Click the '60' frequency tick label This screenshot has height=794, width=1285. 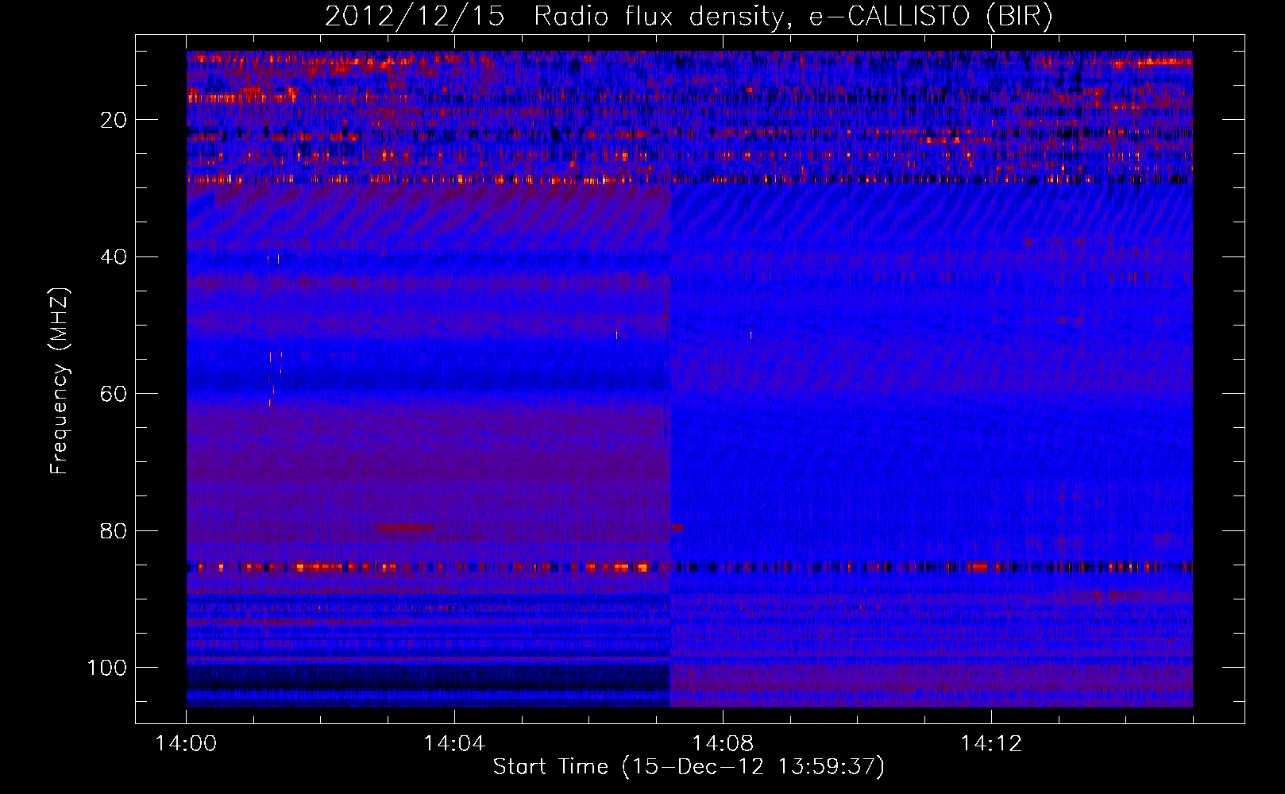pos(114,394)
